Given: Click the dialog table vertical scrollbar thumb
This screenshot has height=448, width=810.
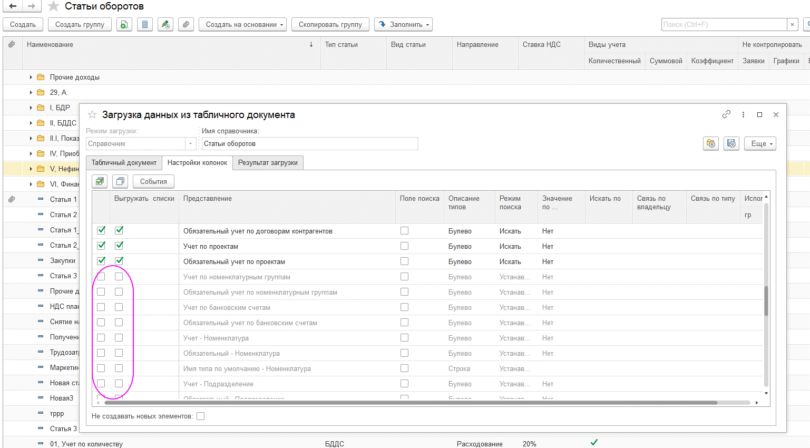Looking at the screenshot, I should click(766, 301).
